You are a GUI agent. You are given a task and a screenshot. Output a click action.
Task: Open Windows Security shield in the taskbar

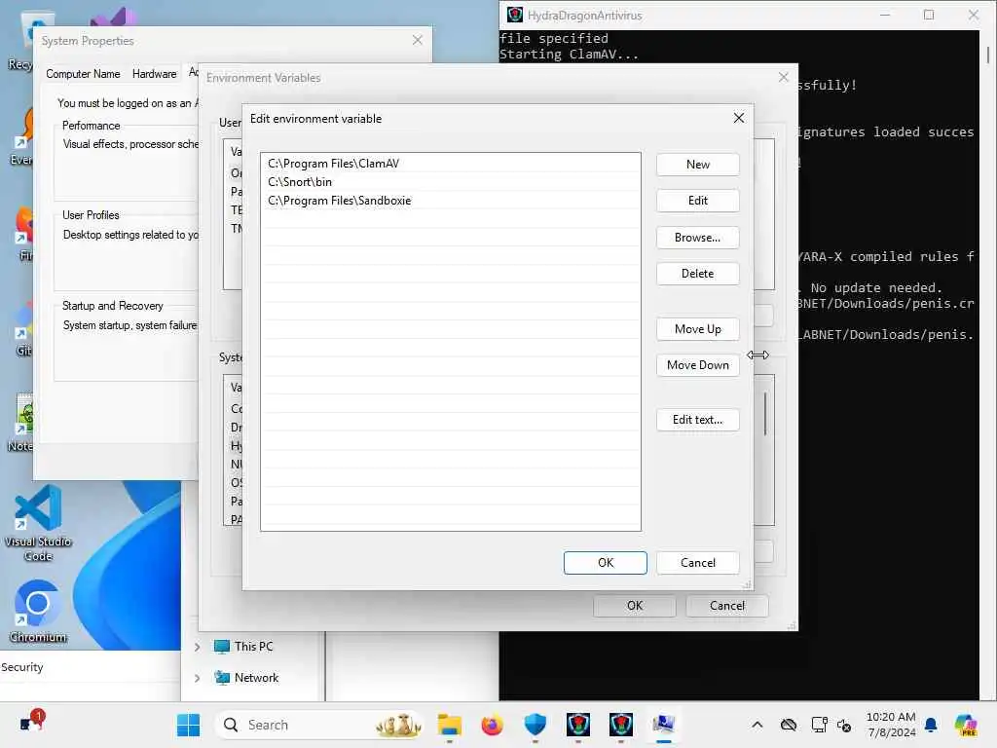pyautogui.click(x=535, y=725)
